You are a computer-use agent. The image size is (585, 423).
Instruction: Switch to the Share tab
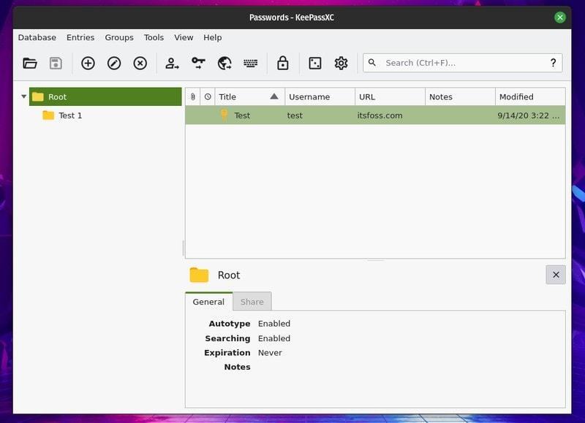point(252,302)
